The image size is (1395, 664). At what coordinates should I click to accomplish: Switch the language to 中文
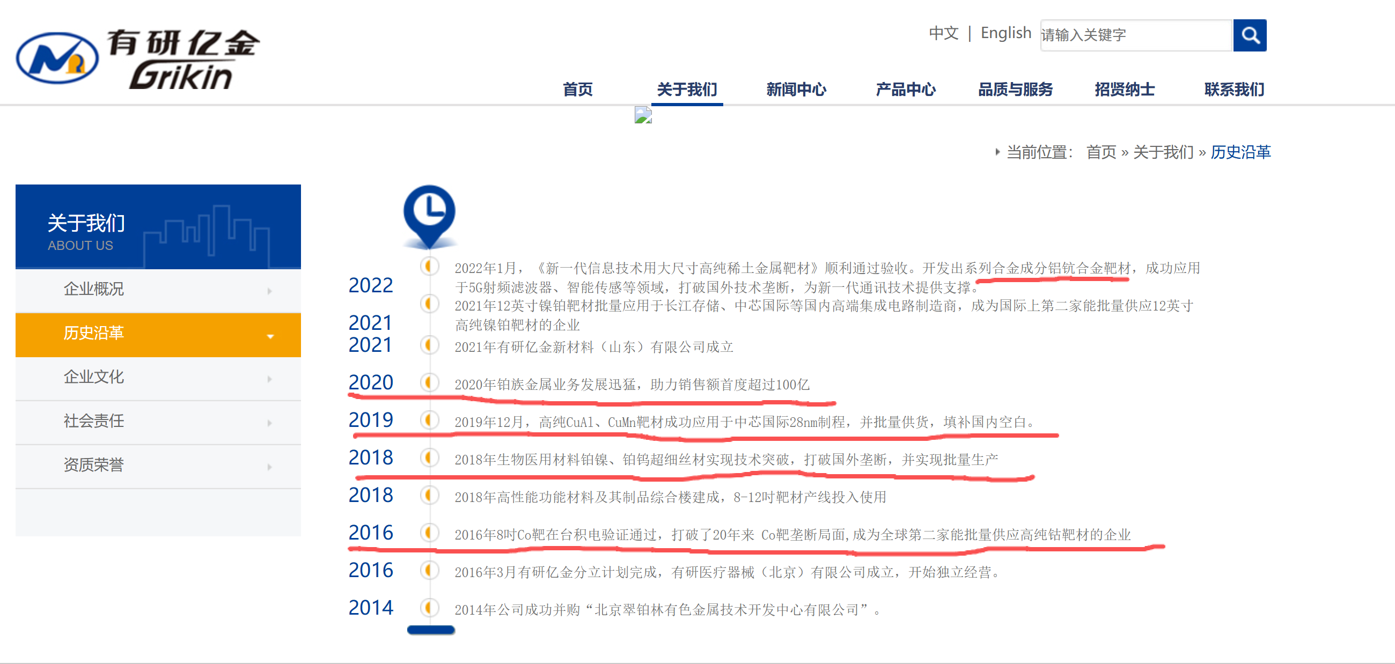(x=943, y=33)
